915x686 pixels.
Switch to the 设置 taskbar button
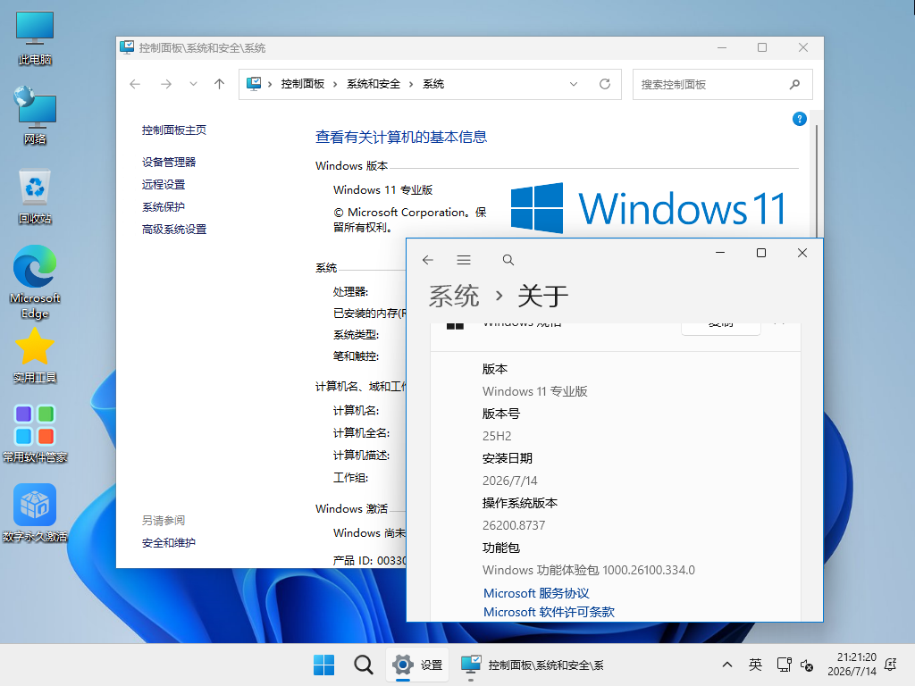coord(416,665)
